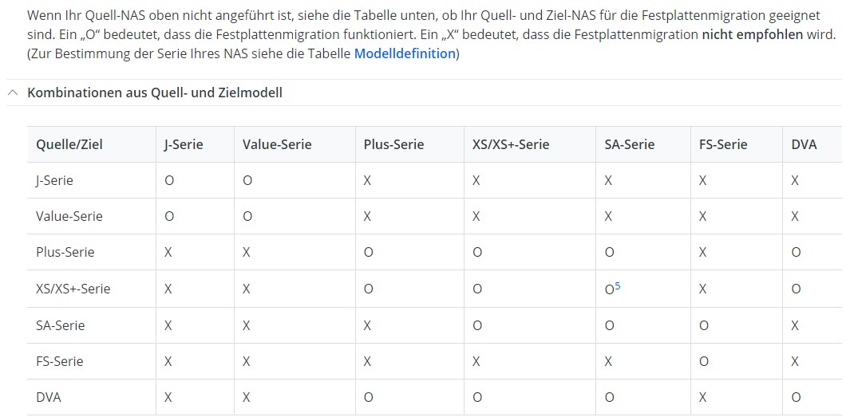The height and width of the screenshot is (417, 846).
Task: Click the J-Serie row label
Action: [54, 180]
